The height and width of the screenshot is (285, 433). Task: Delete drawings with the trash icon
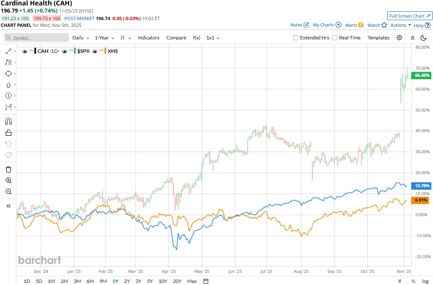click(x=8, y=170)
